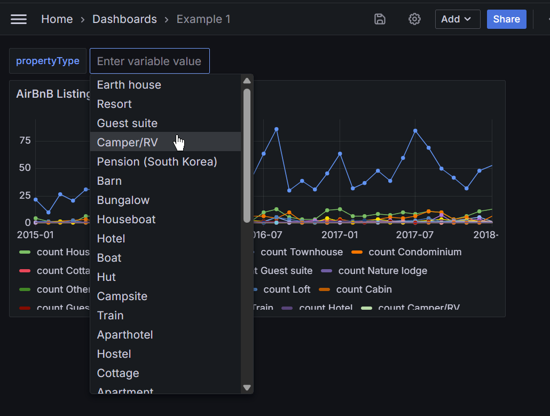550x416 pixels.
Task: Open dashboard settings gear icon
Action: click(x=414, y=19)
